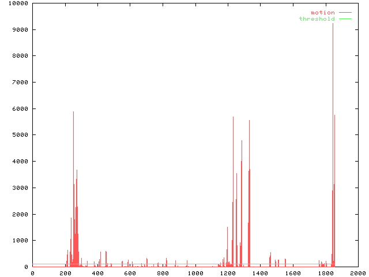Image resolution: width=369 pixels, height=277 pixels.
Task: Select the 5000 y-axis tick label
Action: click(20, 135)
